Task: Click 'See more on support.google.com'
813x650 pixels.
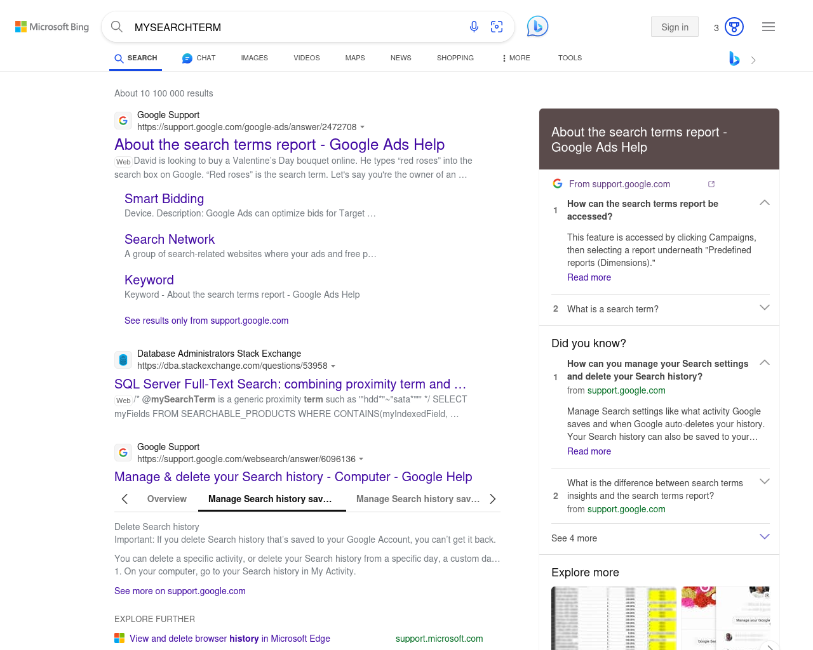Action: point(180,591)
